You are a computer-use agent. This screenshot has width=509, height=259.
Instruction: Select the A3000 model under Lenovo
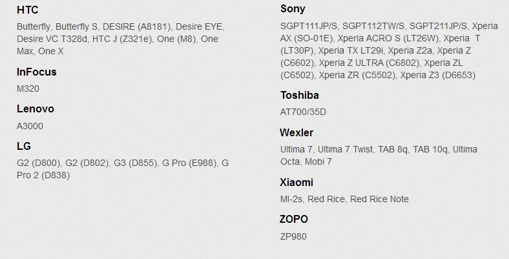click(x=30, y=126)
